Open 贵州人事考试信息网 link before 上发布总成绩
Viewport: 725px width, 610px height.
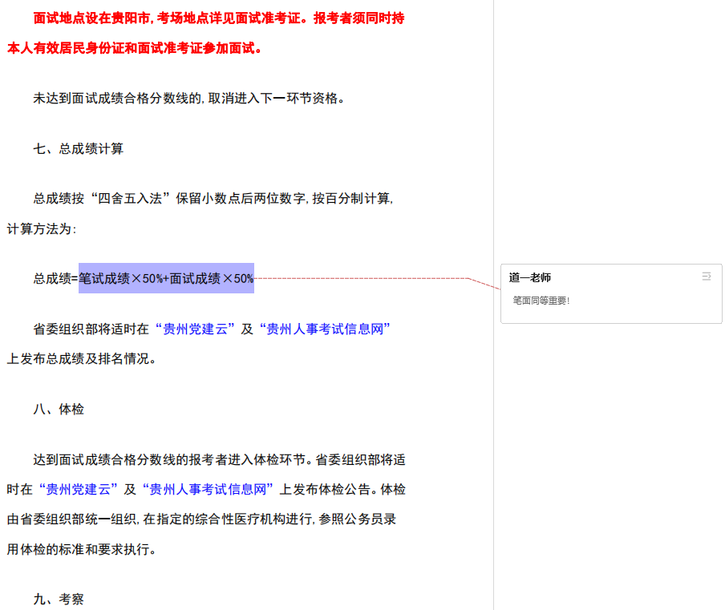click(327, 329)
